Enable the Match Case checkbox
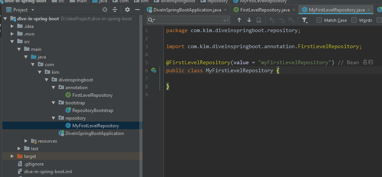The image size is (382, 177). [319, 20]
